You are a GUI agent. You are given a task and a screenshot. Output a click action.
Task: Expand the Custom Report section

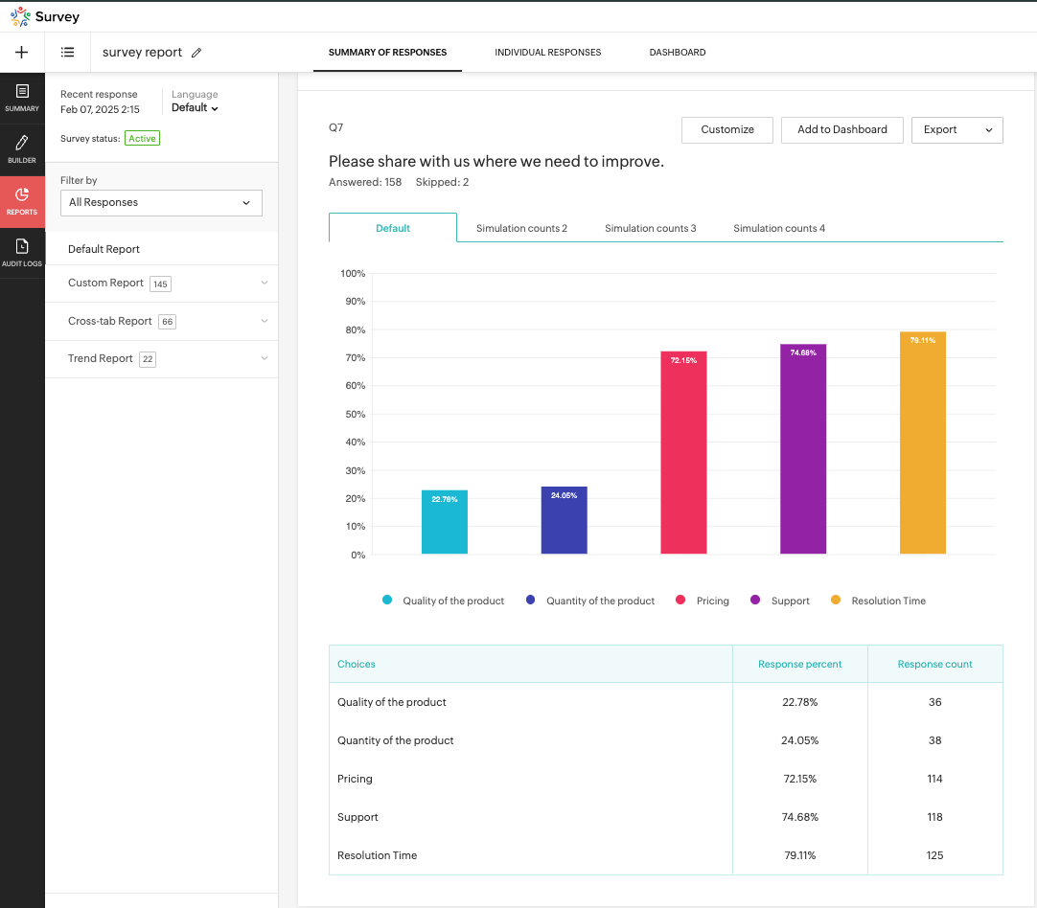[x=162, y=284]
